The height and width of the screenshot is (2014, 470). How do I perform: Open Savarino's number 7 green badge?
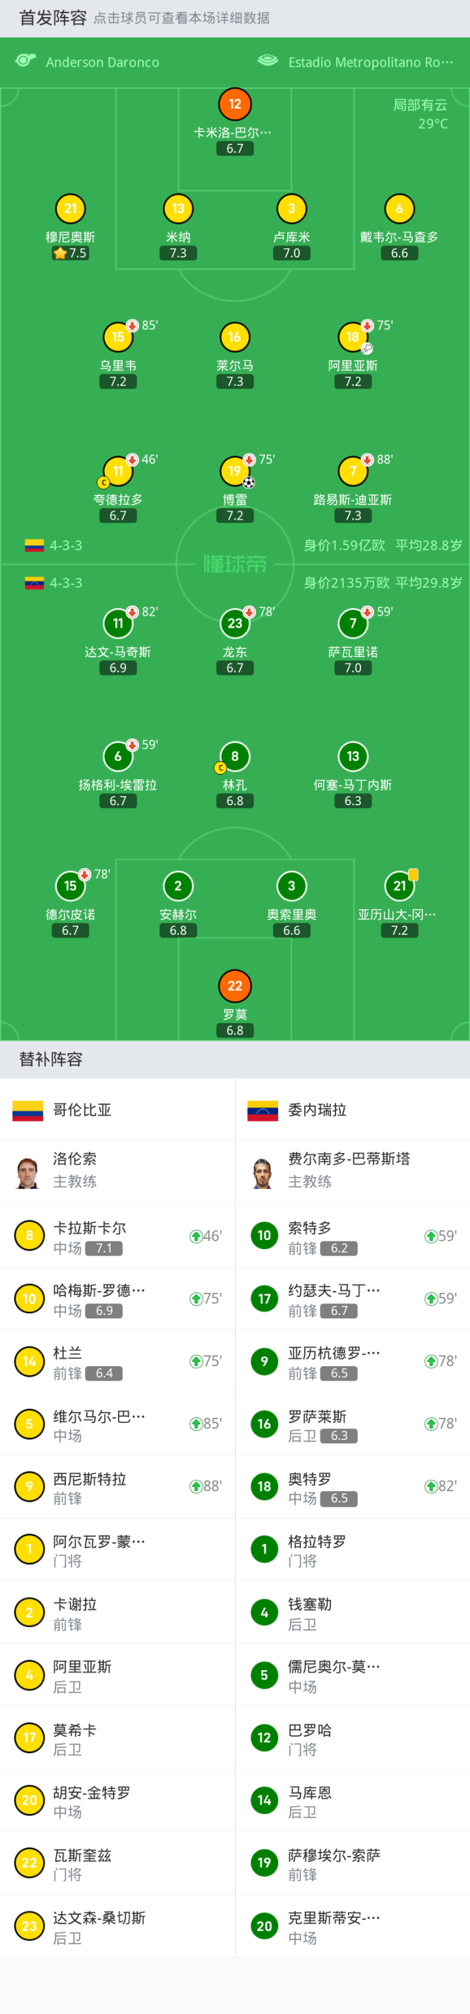click(x=353, y=623)
